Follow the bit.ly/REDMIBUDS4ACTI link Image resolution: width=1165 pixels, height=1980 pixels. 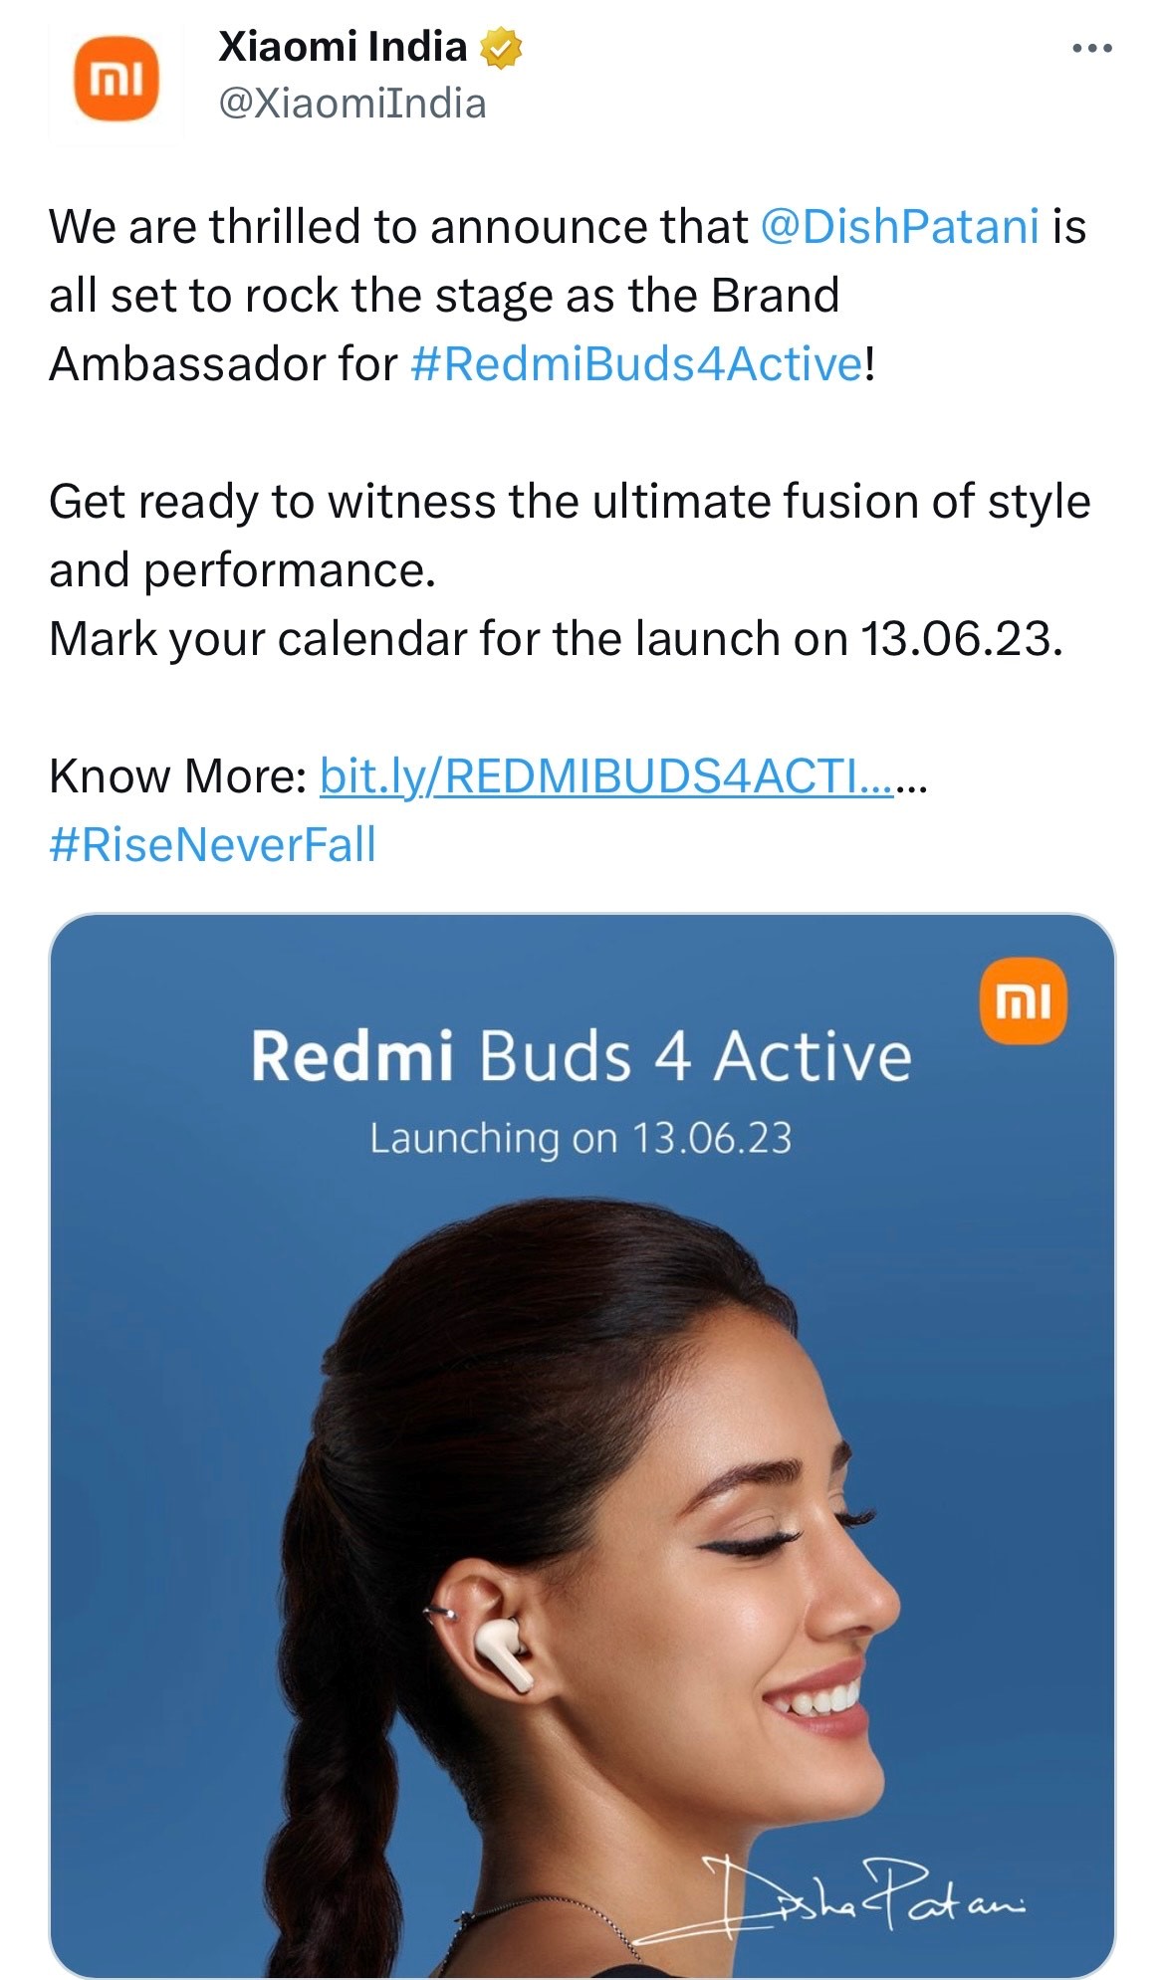click(606, 775)
